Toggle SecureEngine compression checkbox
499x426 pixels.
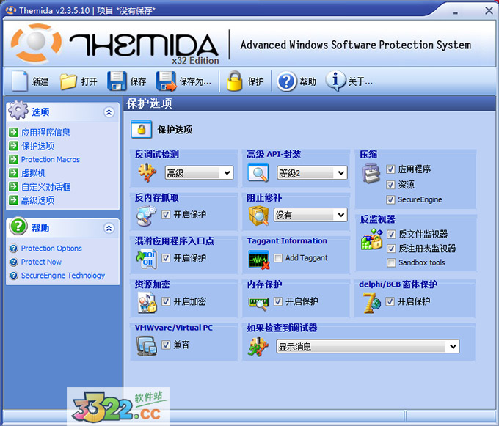[x=390, y=199]
